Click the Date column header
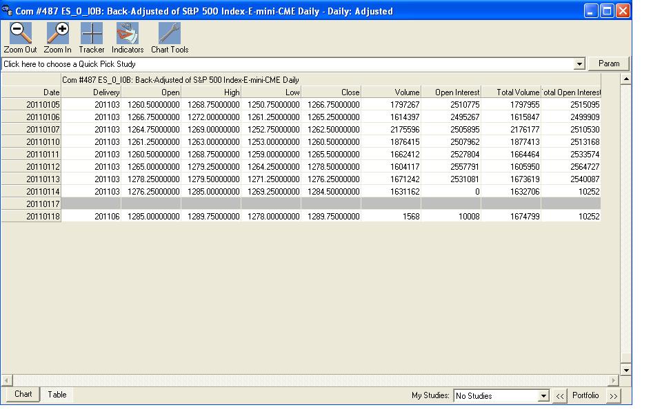This screenshot has height=414, width=662. point(31,92)
